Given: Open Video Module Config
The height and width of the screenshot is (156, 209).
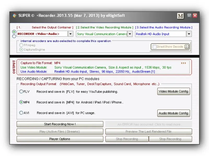Looking at the screenshot, I should click(x=173, y=92).
